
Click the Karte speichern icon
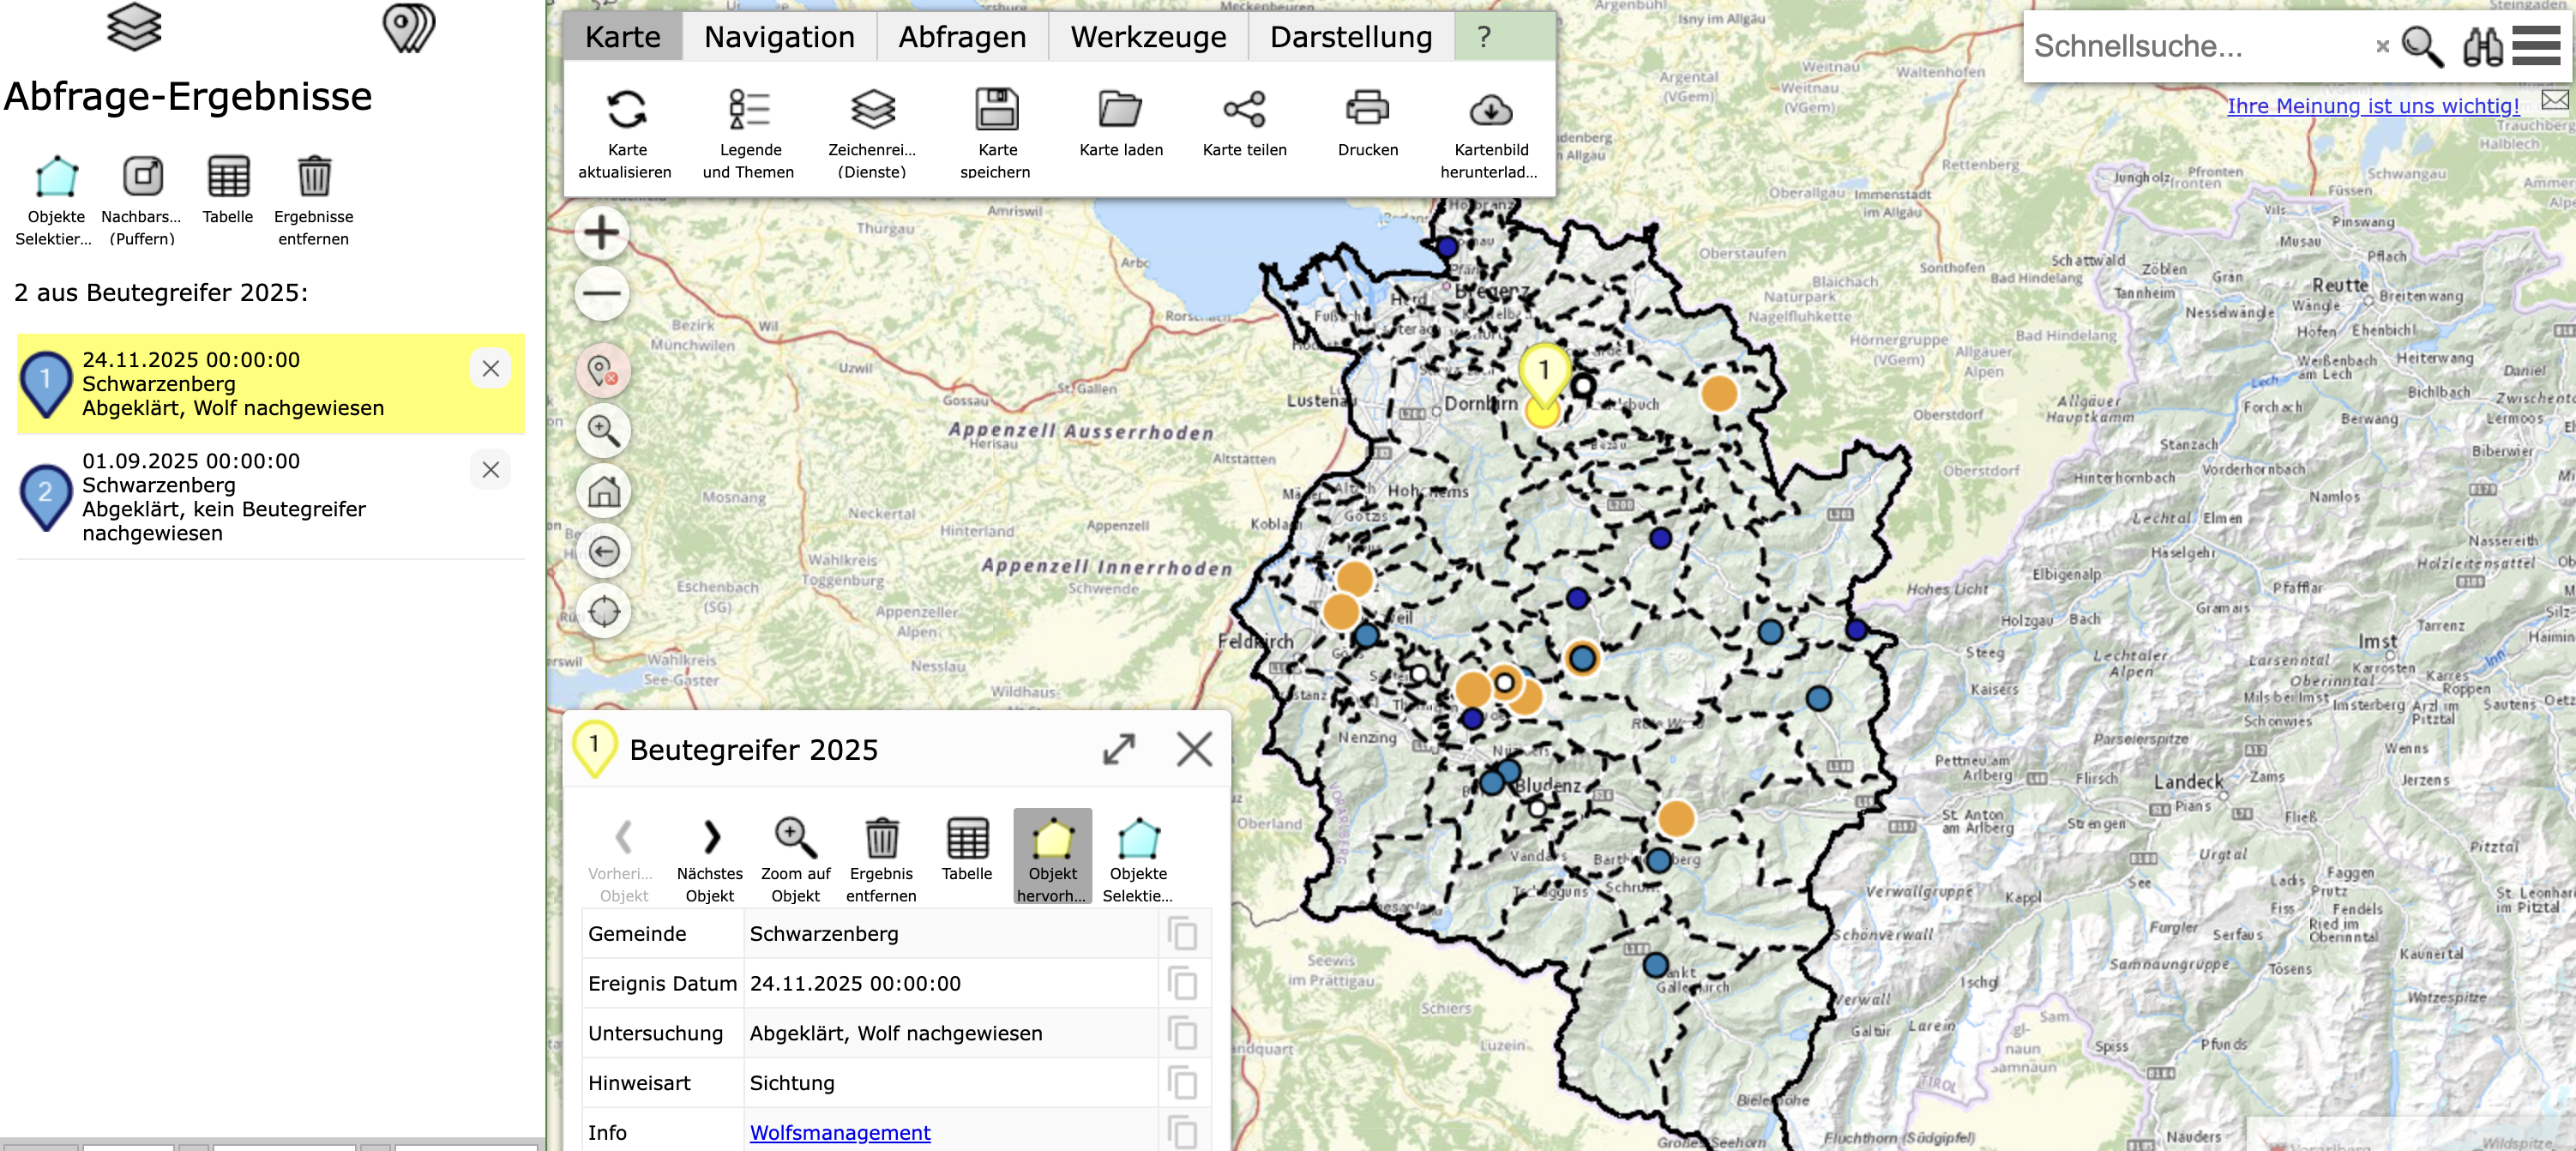(x=996, y=110)
